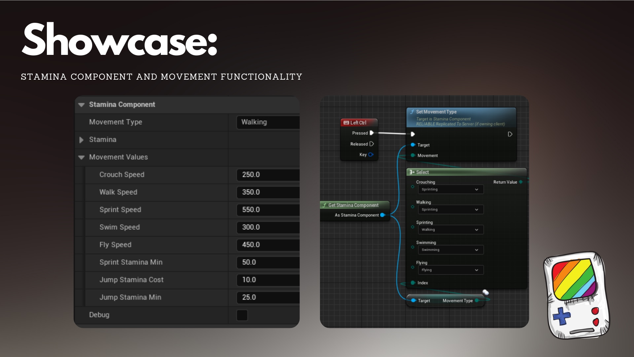Click the rainbow handheld console logo
Image resolution: width=634 pixels, height=357 pixels.
[576, 295]
